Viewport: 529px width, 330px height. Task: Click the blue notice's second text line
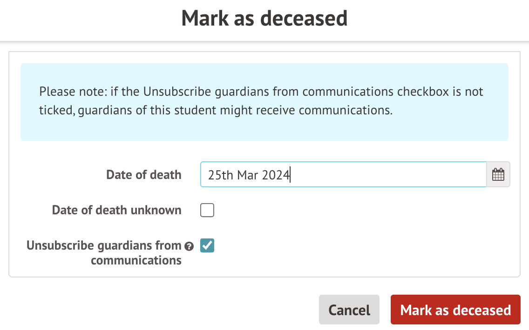tap(216, 111)
